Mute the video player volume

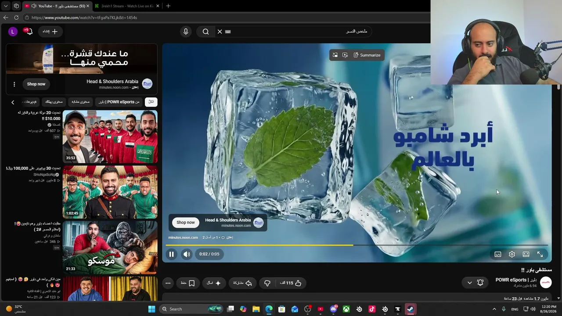point(187,254)
